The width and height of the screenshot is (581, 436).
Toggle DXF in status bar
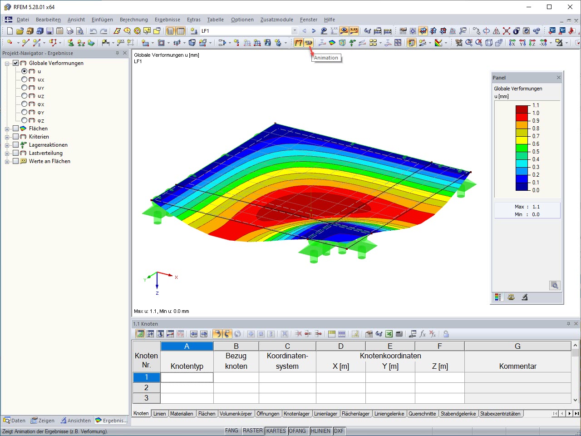click(x=339, y=431)
